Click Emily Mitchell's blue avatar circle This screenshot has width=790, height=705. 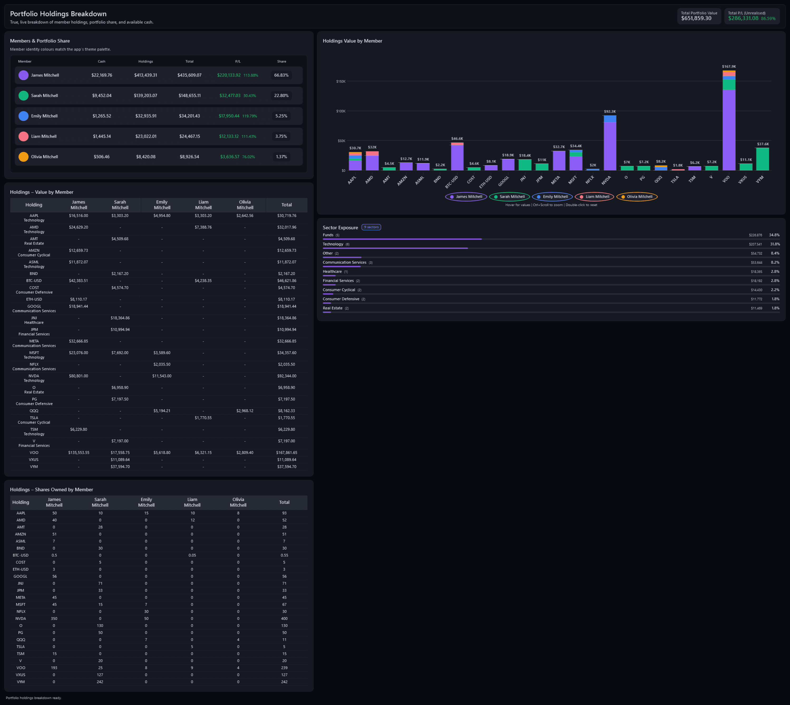tap(24, 116)
